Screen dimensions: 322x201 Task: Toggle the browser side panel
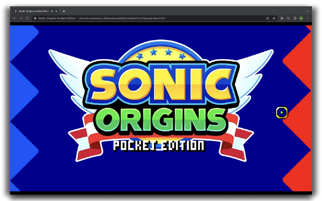[x=295, y=18]
